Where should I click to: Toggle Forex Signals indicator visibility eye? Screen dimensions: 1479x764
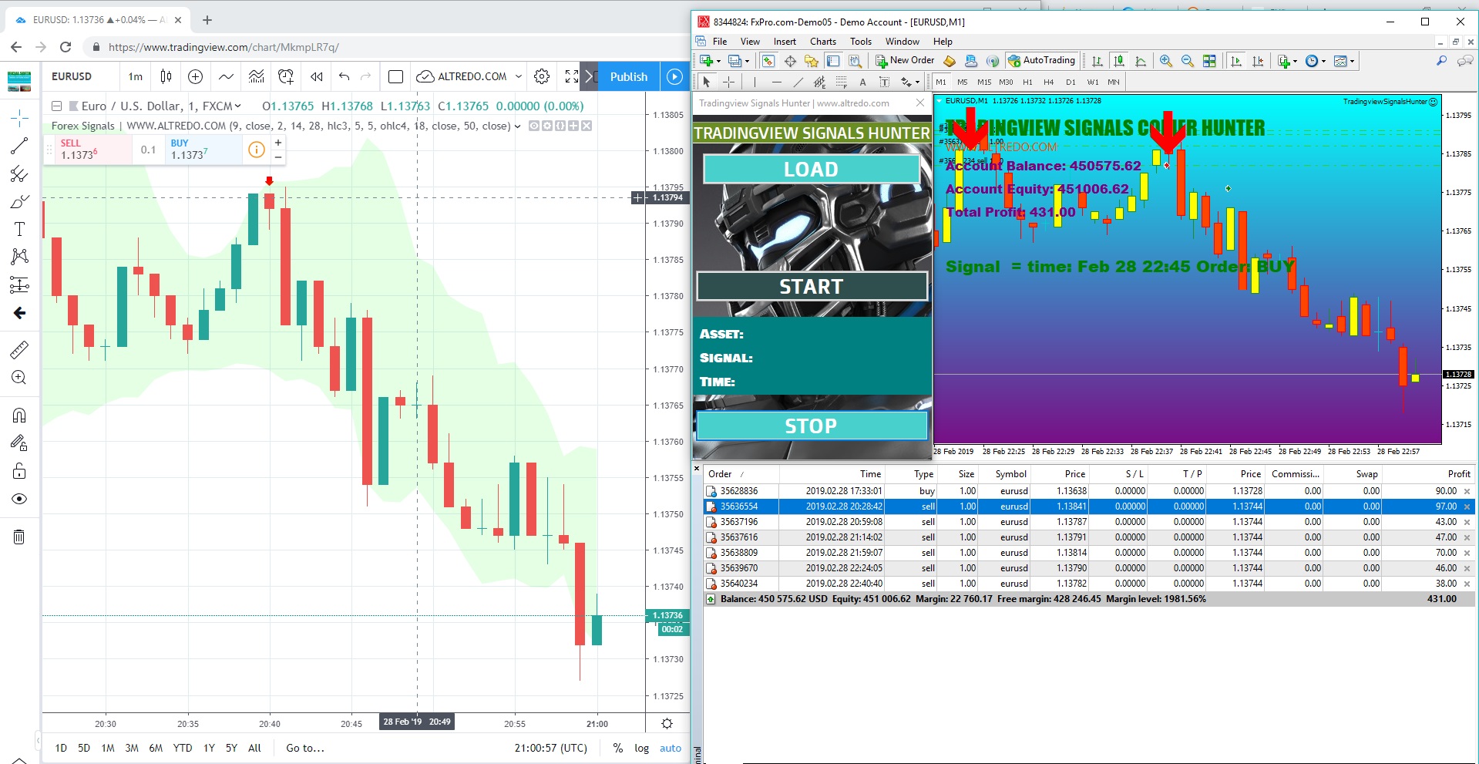pos(534,126)
